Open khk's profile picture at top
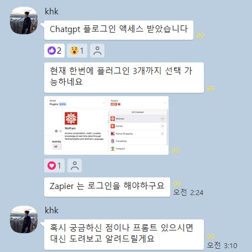 (x=24, y=20)
